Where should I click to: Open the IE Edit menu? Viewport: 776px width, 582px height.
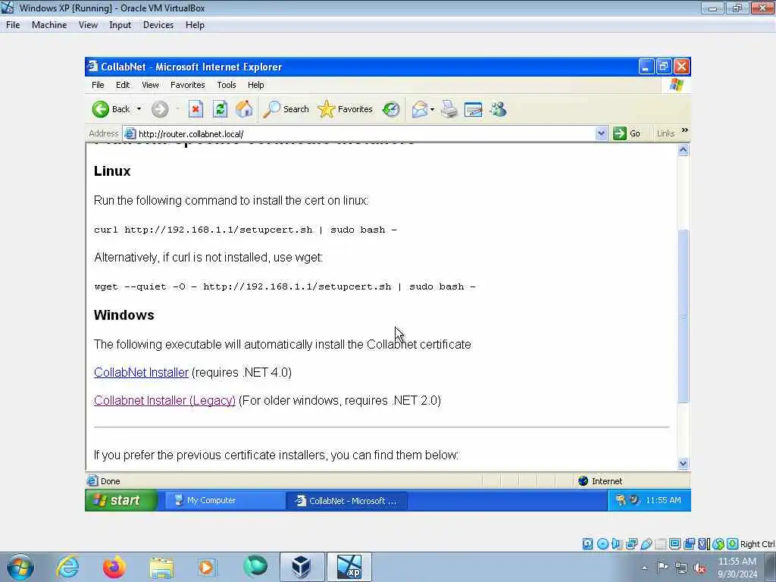click(123, 85)
